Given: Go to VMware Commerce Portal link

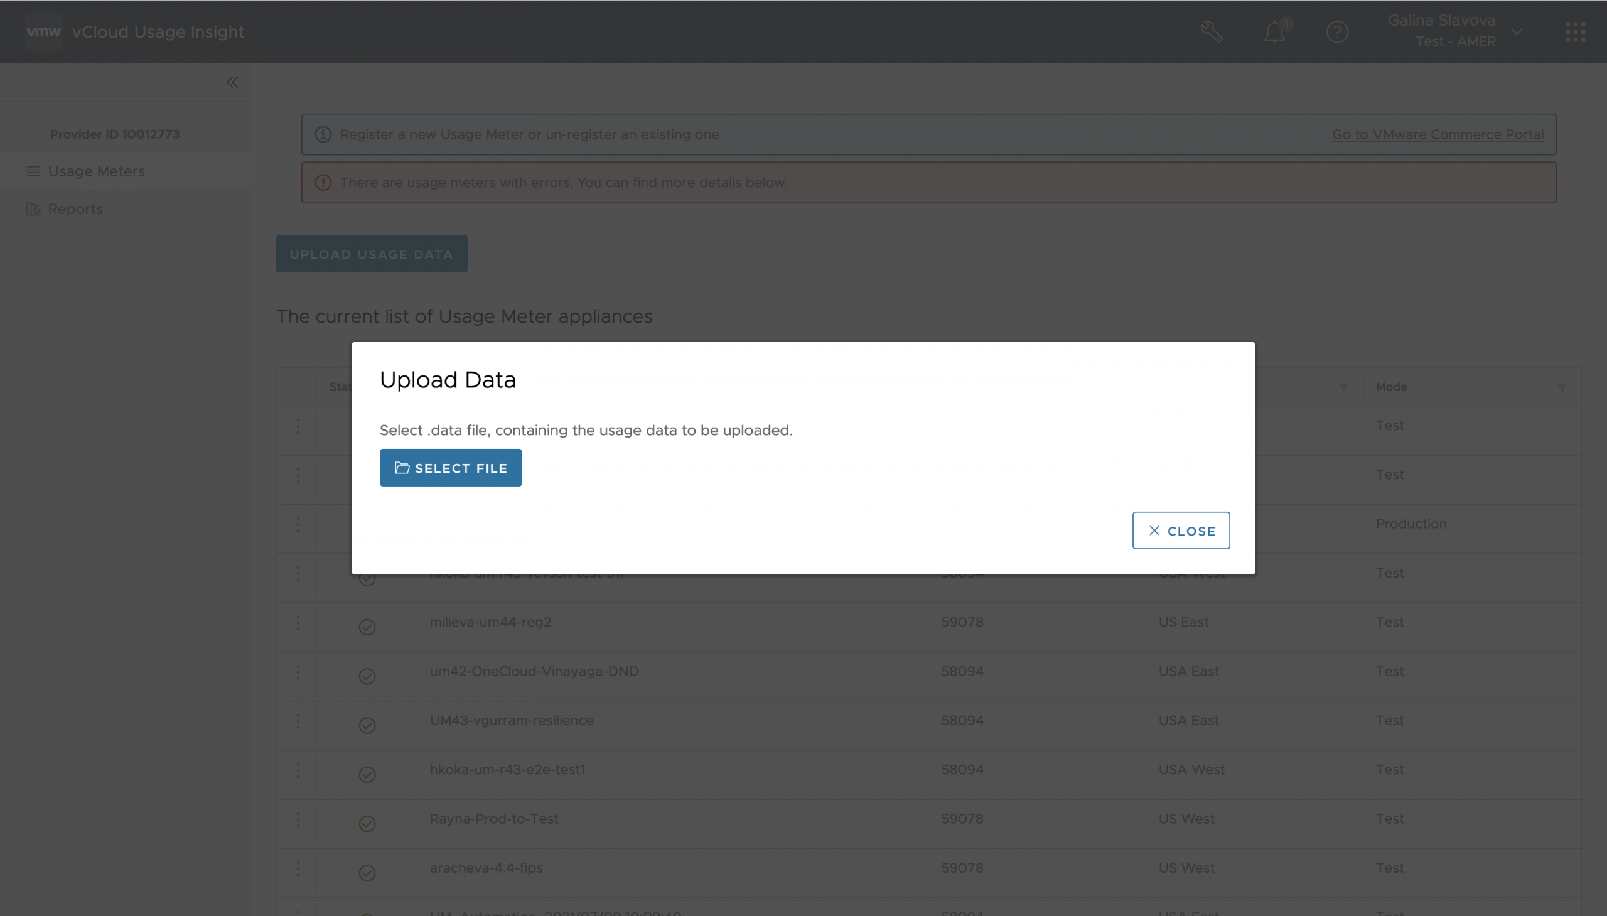Looking at the screenshot, I should (x=1437, y=134).
